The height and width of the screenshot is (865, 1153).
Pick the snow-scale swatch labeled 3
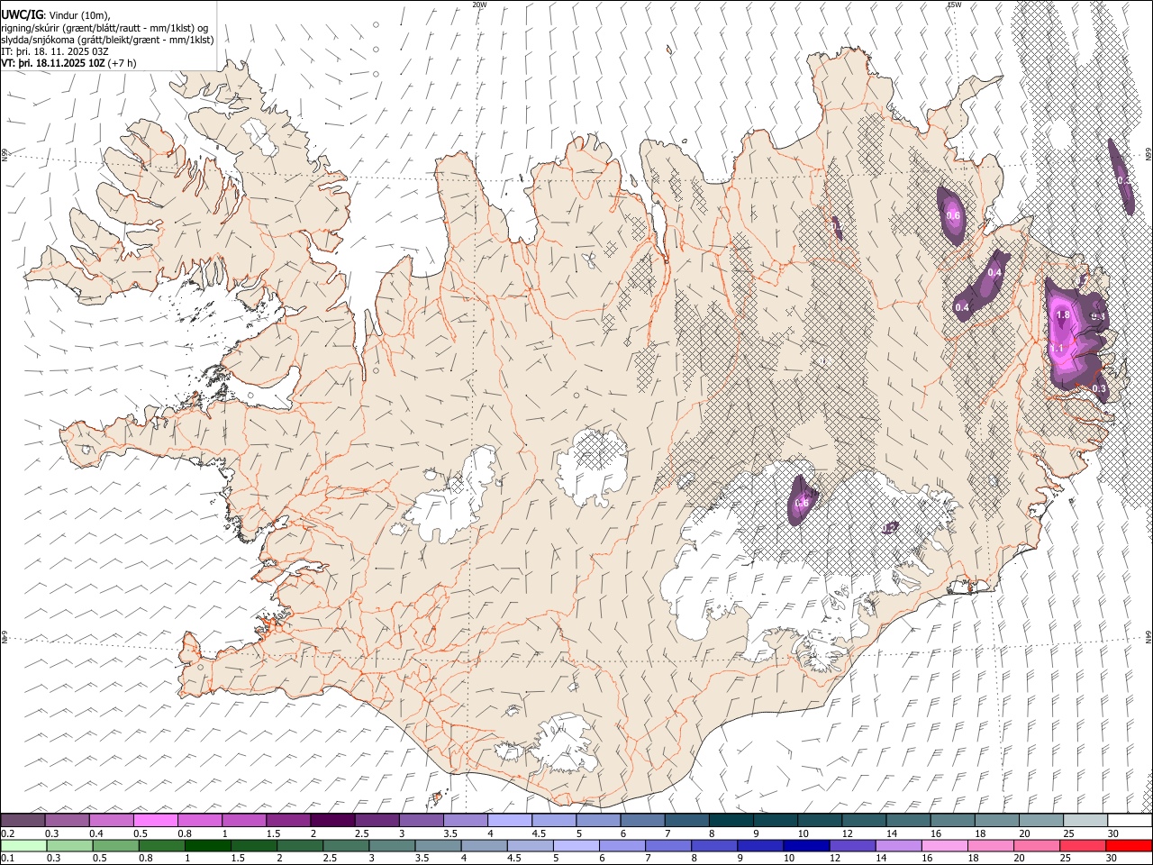tap(422, 820)
